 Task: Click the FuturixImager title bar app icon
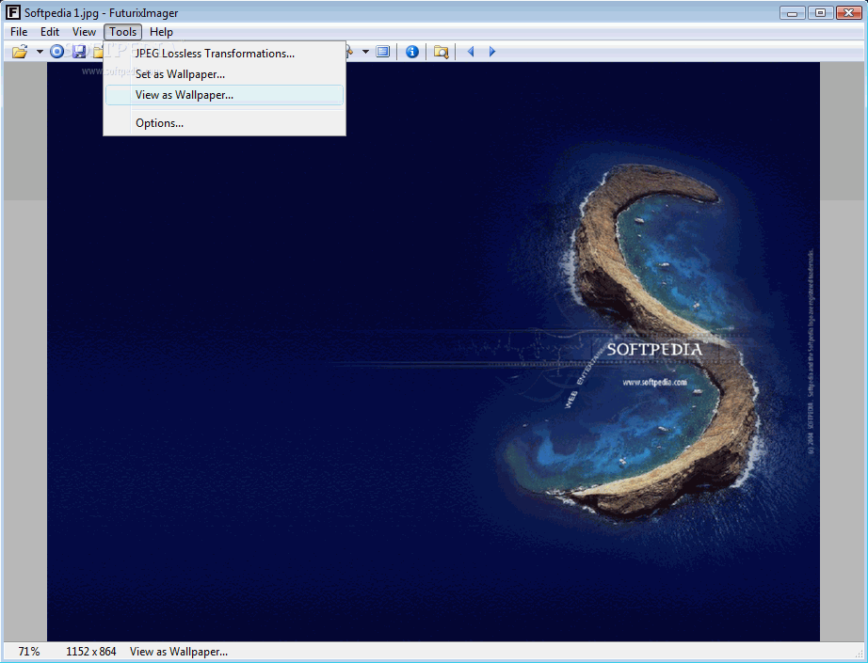click(13, 12)
